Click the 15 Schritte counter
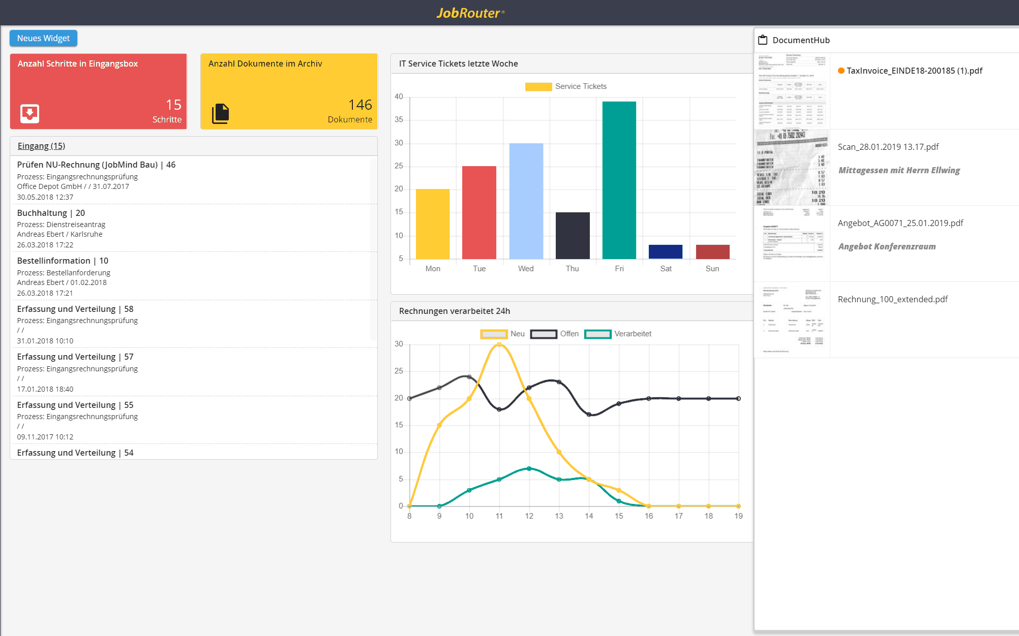 (167, 111)
